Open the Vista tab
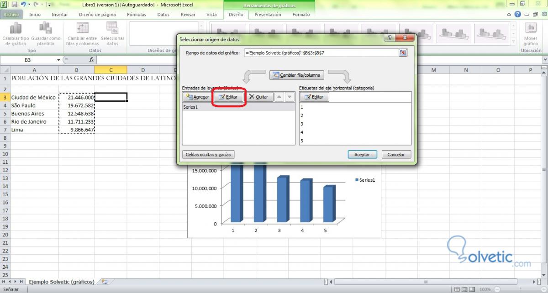The width and height of the screenshot is (548, 293). coord(211,15)
